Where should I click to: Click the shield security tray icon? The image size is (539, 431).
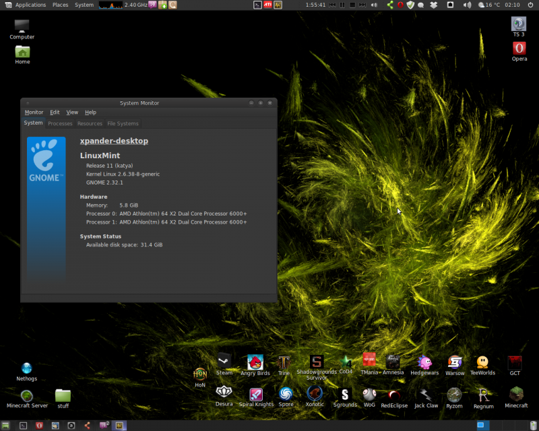point(410,5)
